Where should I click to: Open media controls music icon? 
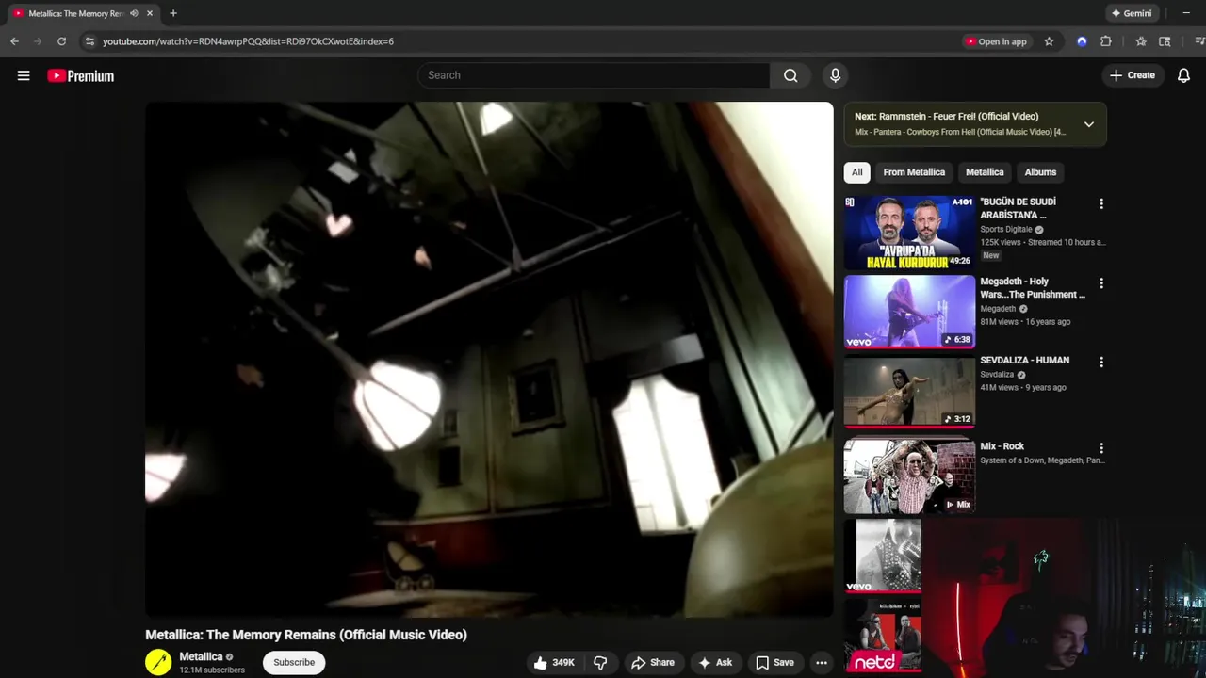tap(1198, 41)
